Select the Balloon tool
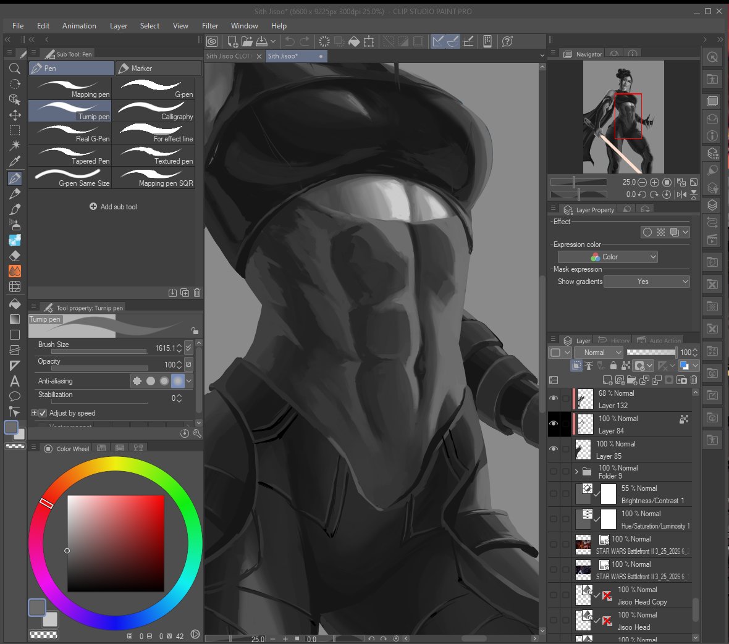The height and width of the screenshot is (644, 729). click(14, 396)
